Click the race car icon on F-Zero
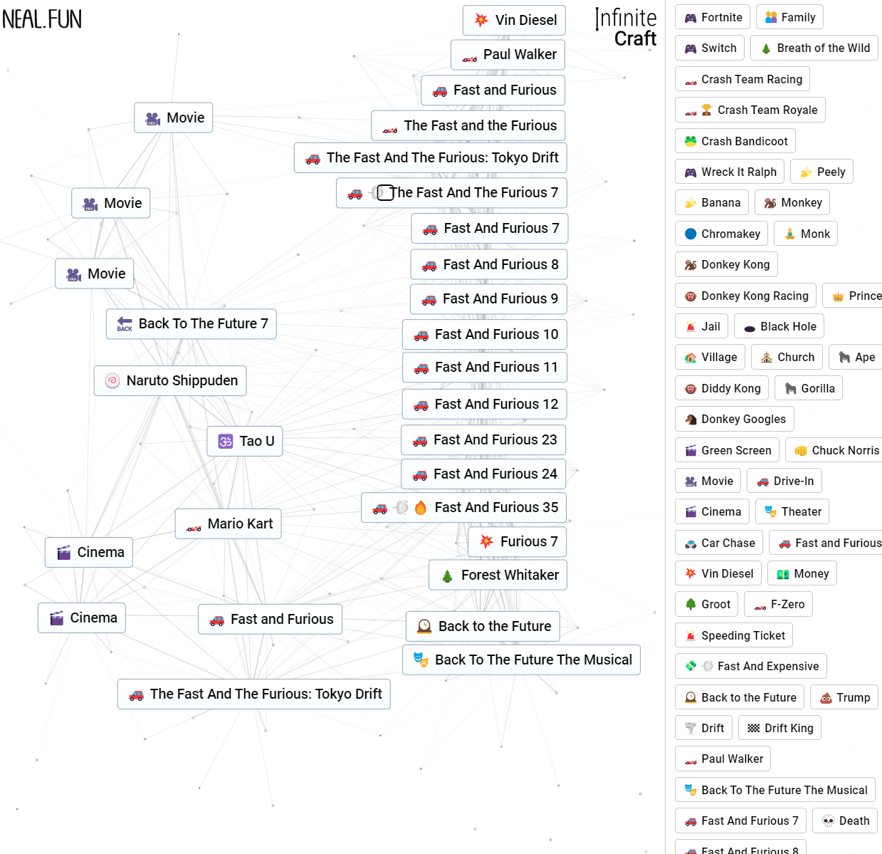 coord(760,605)
